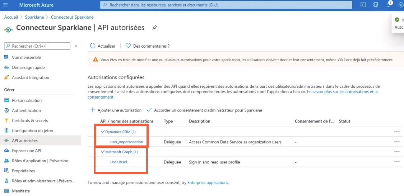Collapse the Microsoft Graph permission group
Viewport: 404px width, 196px height.
click(x=103, y=152)
